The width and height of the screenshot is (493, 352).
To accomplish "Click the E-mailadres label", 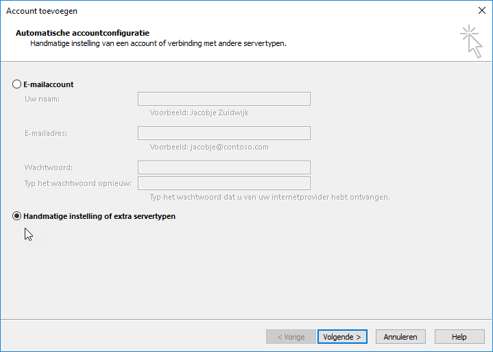I will click(x=46, y=133).
